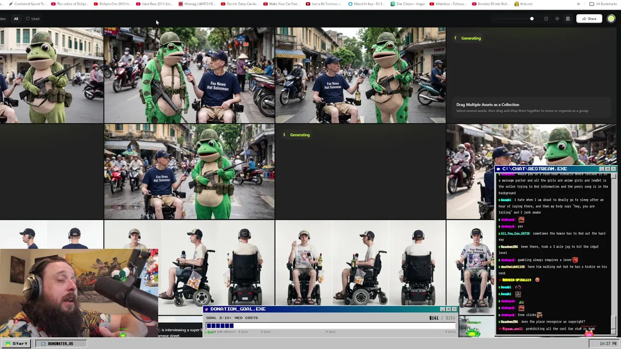621x349 pixels.
Task: Open Kritz.net bookmark
Action: click(x=523, y=4)
